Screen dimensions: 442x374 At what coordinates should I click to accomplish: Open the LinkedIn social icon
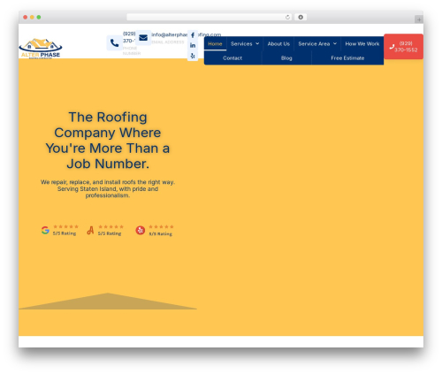tap(193, 45)
